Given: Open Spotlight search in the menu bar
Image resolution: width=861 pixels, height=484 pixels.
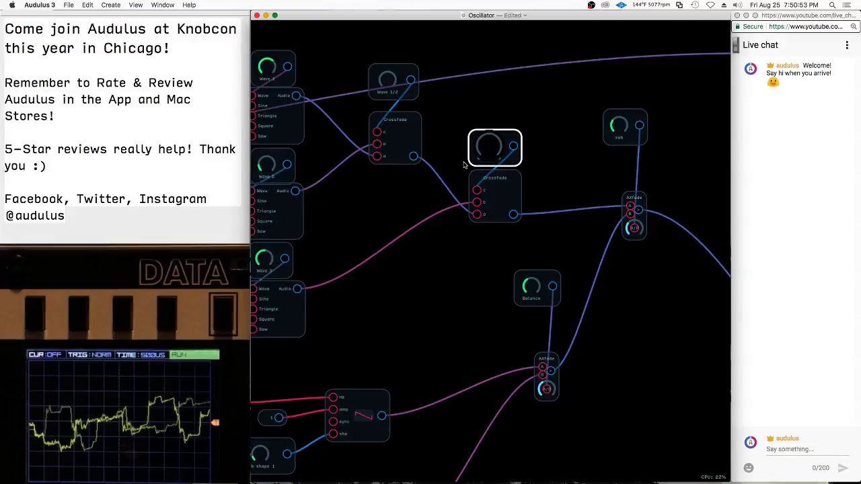Looking at the screenshot, I should tap(832, 5).
